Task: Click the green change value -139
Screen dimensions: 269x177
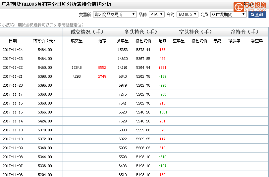Action: click(162, 76)
